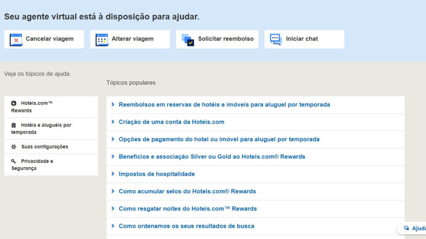Open the floating Ajuda help button
Viewport: 426px width, 239px height.
pyautogui.click(x=411, y=228)
